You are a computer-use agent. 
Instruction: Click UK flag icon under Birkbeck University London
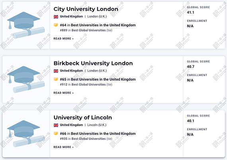click(x=56, y=71)
